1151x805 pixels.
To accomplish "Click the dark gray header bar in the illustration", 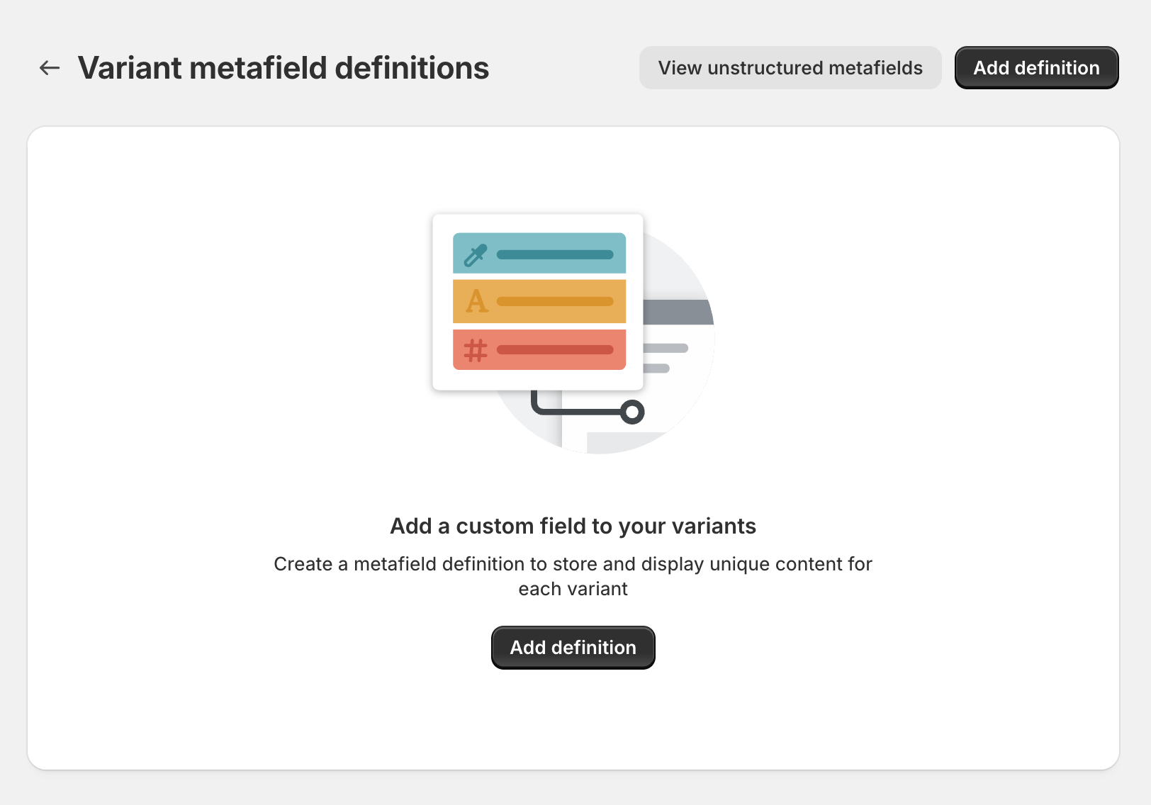I will 677,312.
